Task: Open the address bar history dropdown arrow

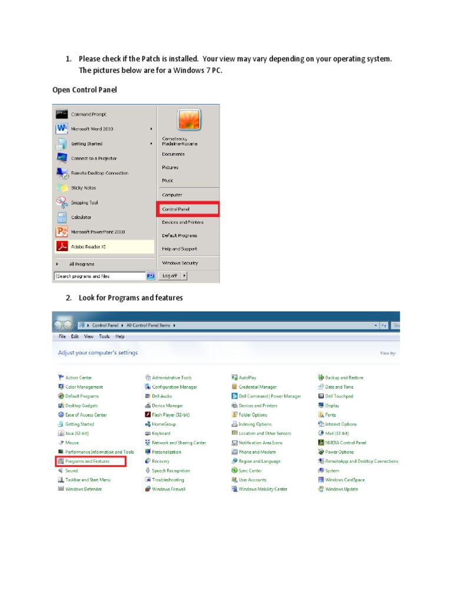Action: [x=375, y=325]
